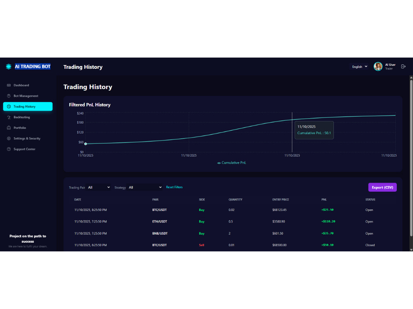This screenshot has width=413, height=309.
Task: Click the $3580.90 entry price
Action: click(x=279, y=222)
